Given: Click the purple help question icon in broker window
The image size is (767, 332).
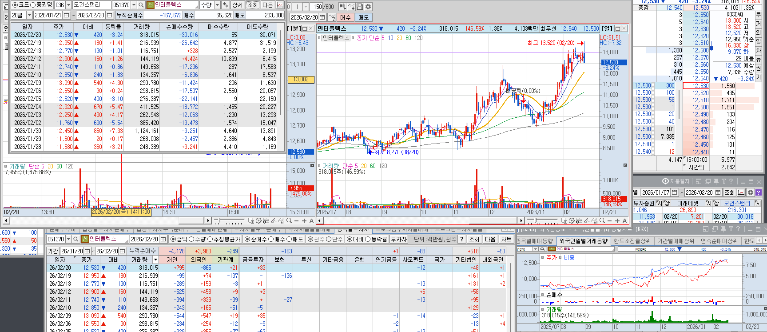Looking at the screenshot, I should (x=759, y=192).
